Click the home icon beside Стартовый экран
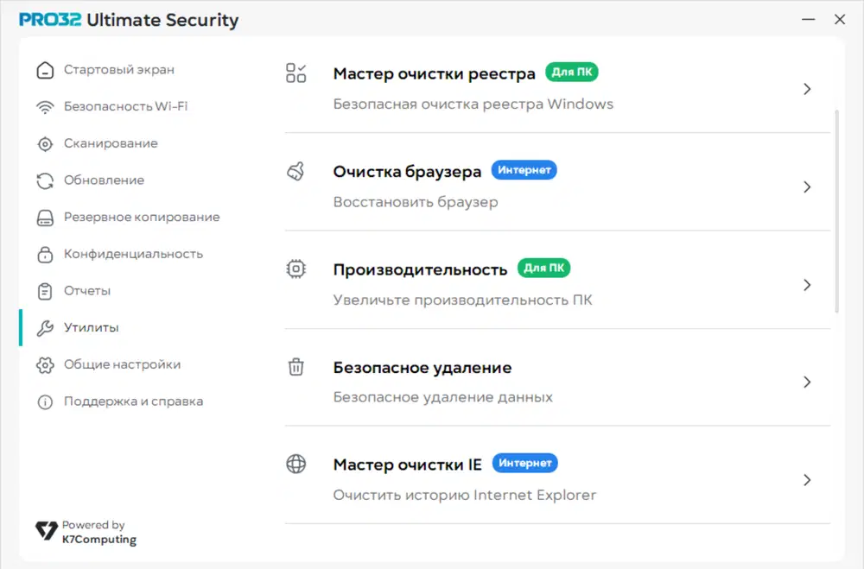 pyautogui.click(x=45, y=70)
